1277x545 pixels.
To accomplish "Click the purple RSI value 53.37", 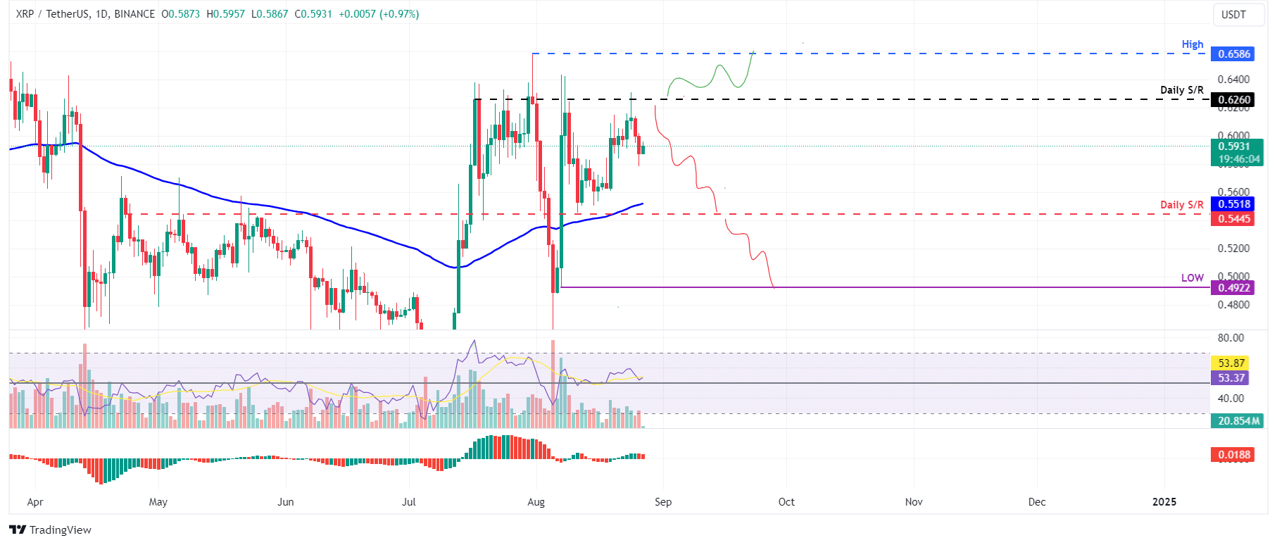I will click(x=1229, y=378).
